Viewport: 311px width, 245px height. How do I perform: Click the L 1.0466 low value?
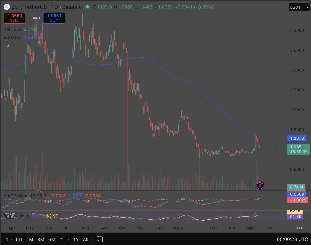click(144, 7)
